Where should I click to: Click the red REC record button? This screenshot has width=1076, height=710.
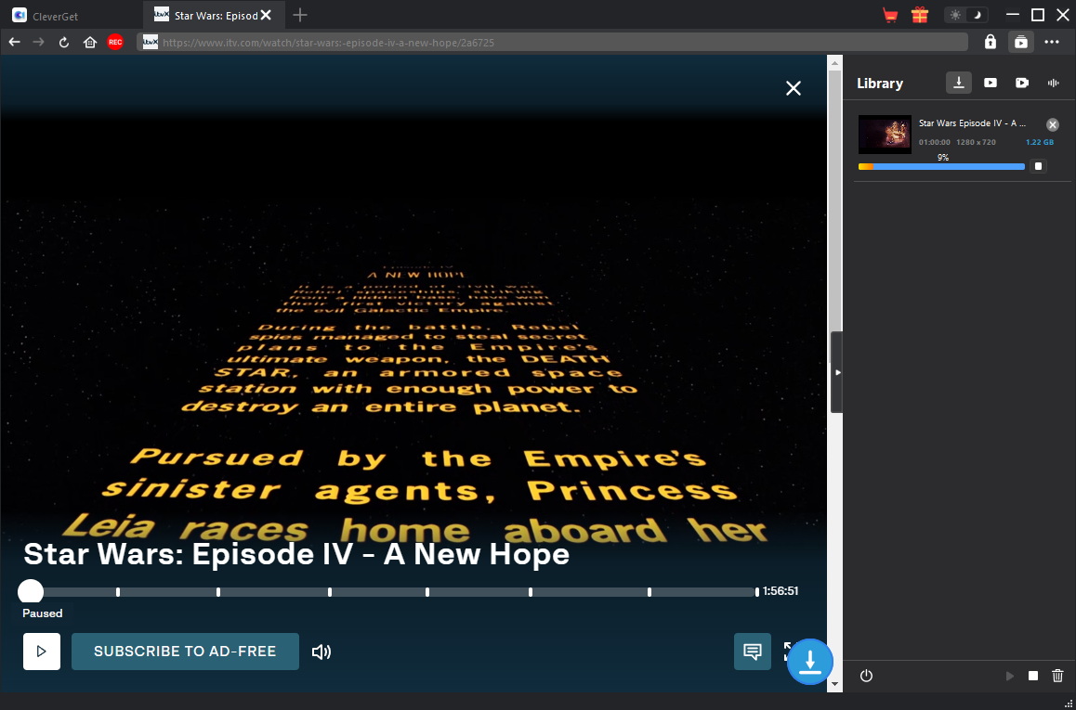click(115, 43)
